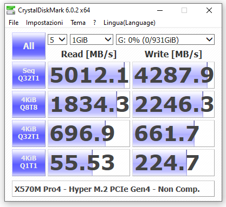Image resolution: width=226 pixels, height=207 pixels.
Task: Open the Tema menu
Action: pyautogui.click(x=78, y=23)
